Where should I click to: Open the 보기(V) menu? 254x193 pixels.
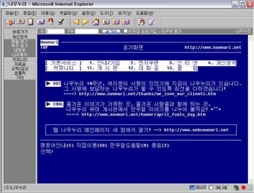[125, 13]
